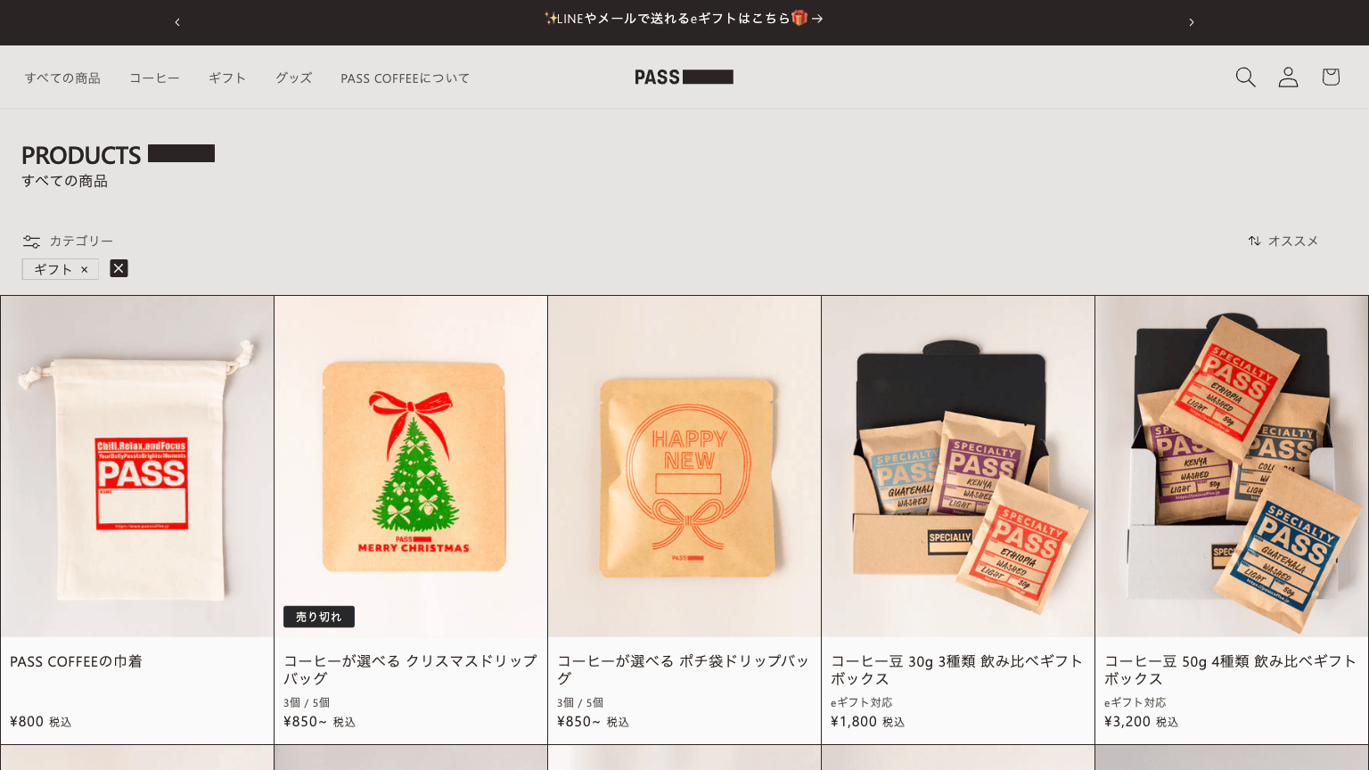This screenshot has width=1369, height=770.
Task: Show previous announcement with left arrow
Action: tap(177, 22)
